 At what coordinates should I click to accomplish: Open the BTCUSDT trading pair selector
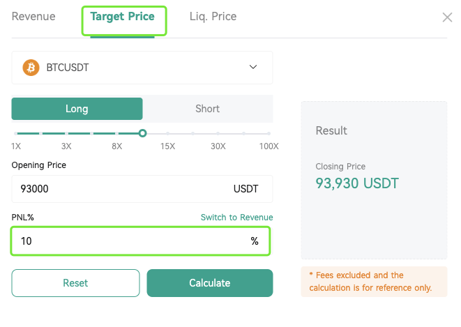[x=142, y=68]
